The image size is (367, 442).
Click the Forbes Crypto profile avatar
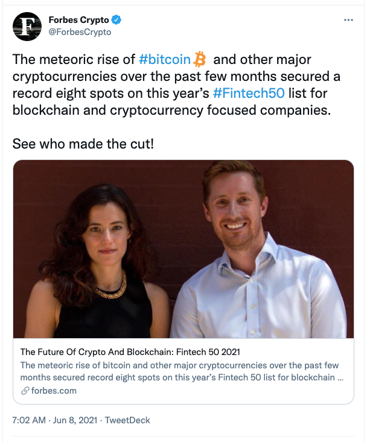27,26
